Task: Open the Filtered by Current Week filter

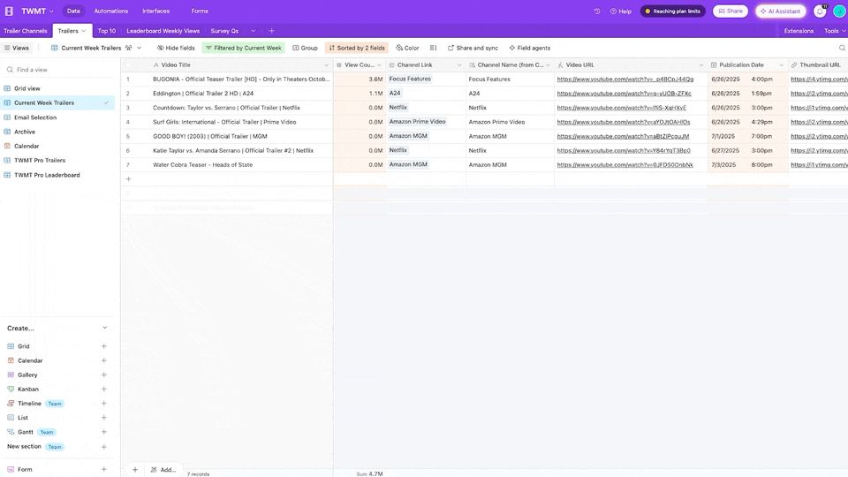Action: (x=244, y=48)
